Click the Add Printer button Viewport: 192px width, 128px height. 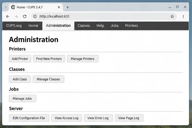point(20,59)
